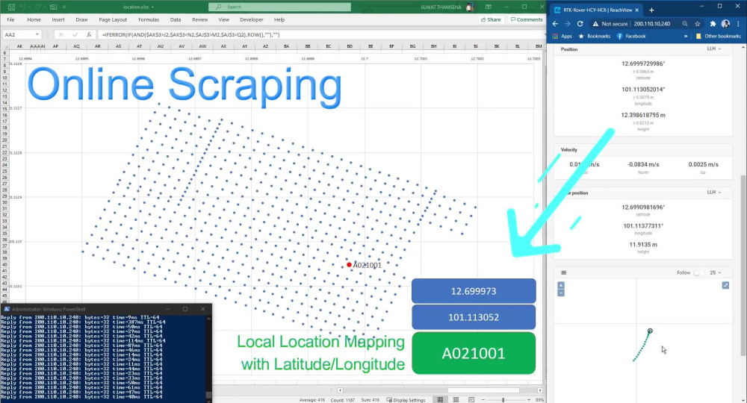Open the Comments pane in Excel
The height and width of the screenshot is (403, 747).
pyautogui.click(x=527, y=20)
